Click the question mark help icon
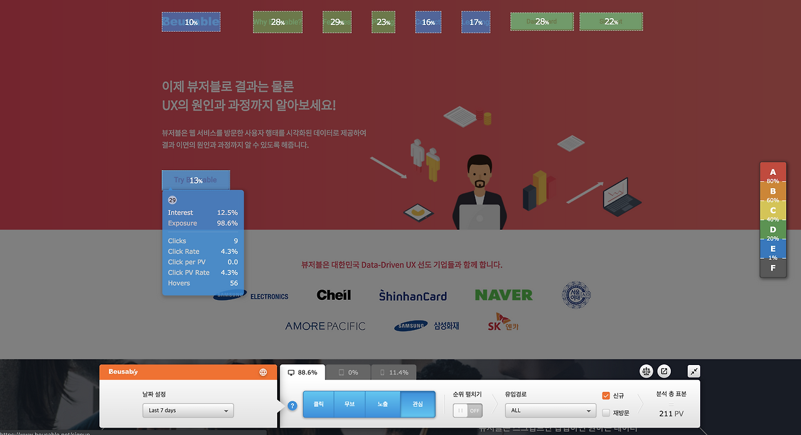 pos(292,406)
